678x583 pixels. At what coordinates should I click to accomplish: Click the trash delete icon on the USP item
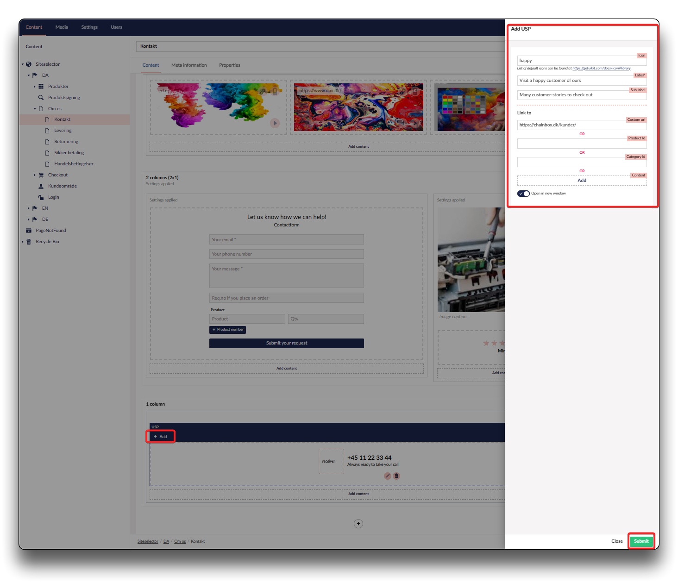point(396,476)
